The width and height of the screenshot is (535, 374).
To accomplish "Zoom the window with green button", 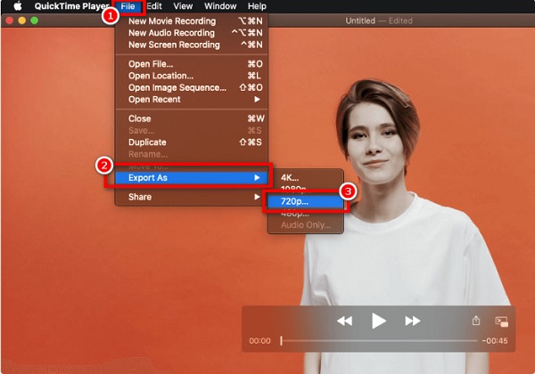I will point(35,20).
